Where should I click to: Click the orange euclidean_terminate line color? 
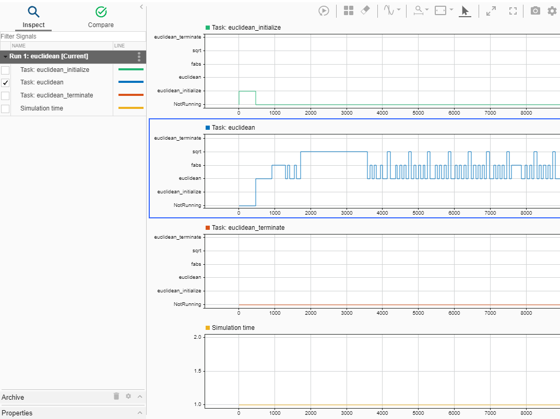point(130,95)
